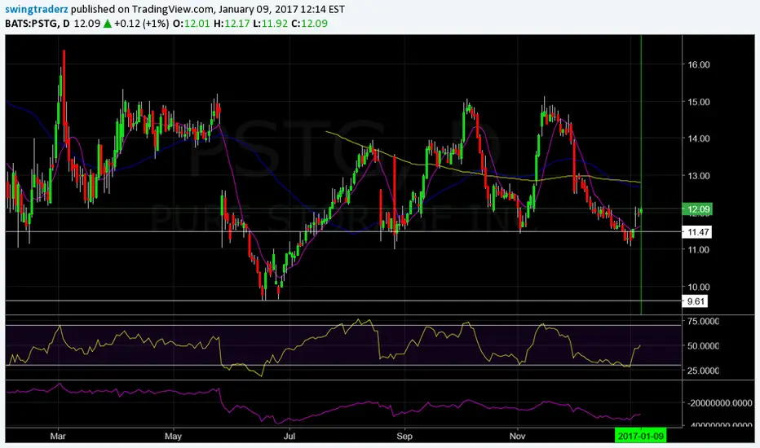
Task: Click the open value O:12.01
Action: tap(192, 24)
